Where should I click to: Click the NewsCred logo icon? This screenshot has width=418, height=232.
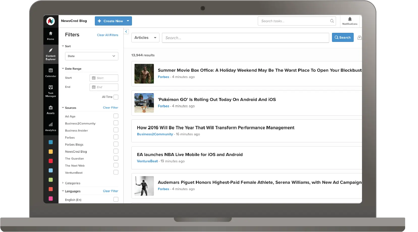coord(50,21)
